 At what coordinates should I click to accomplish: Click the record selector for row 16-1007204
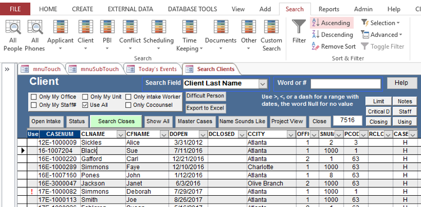coord(23,151)
